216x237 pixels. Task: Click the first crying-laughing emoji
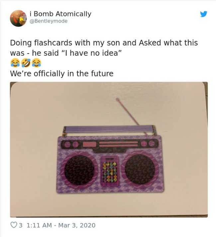pos(15,63)
